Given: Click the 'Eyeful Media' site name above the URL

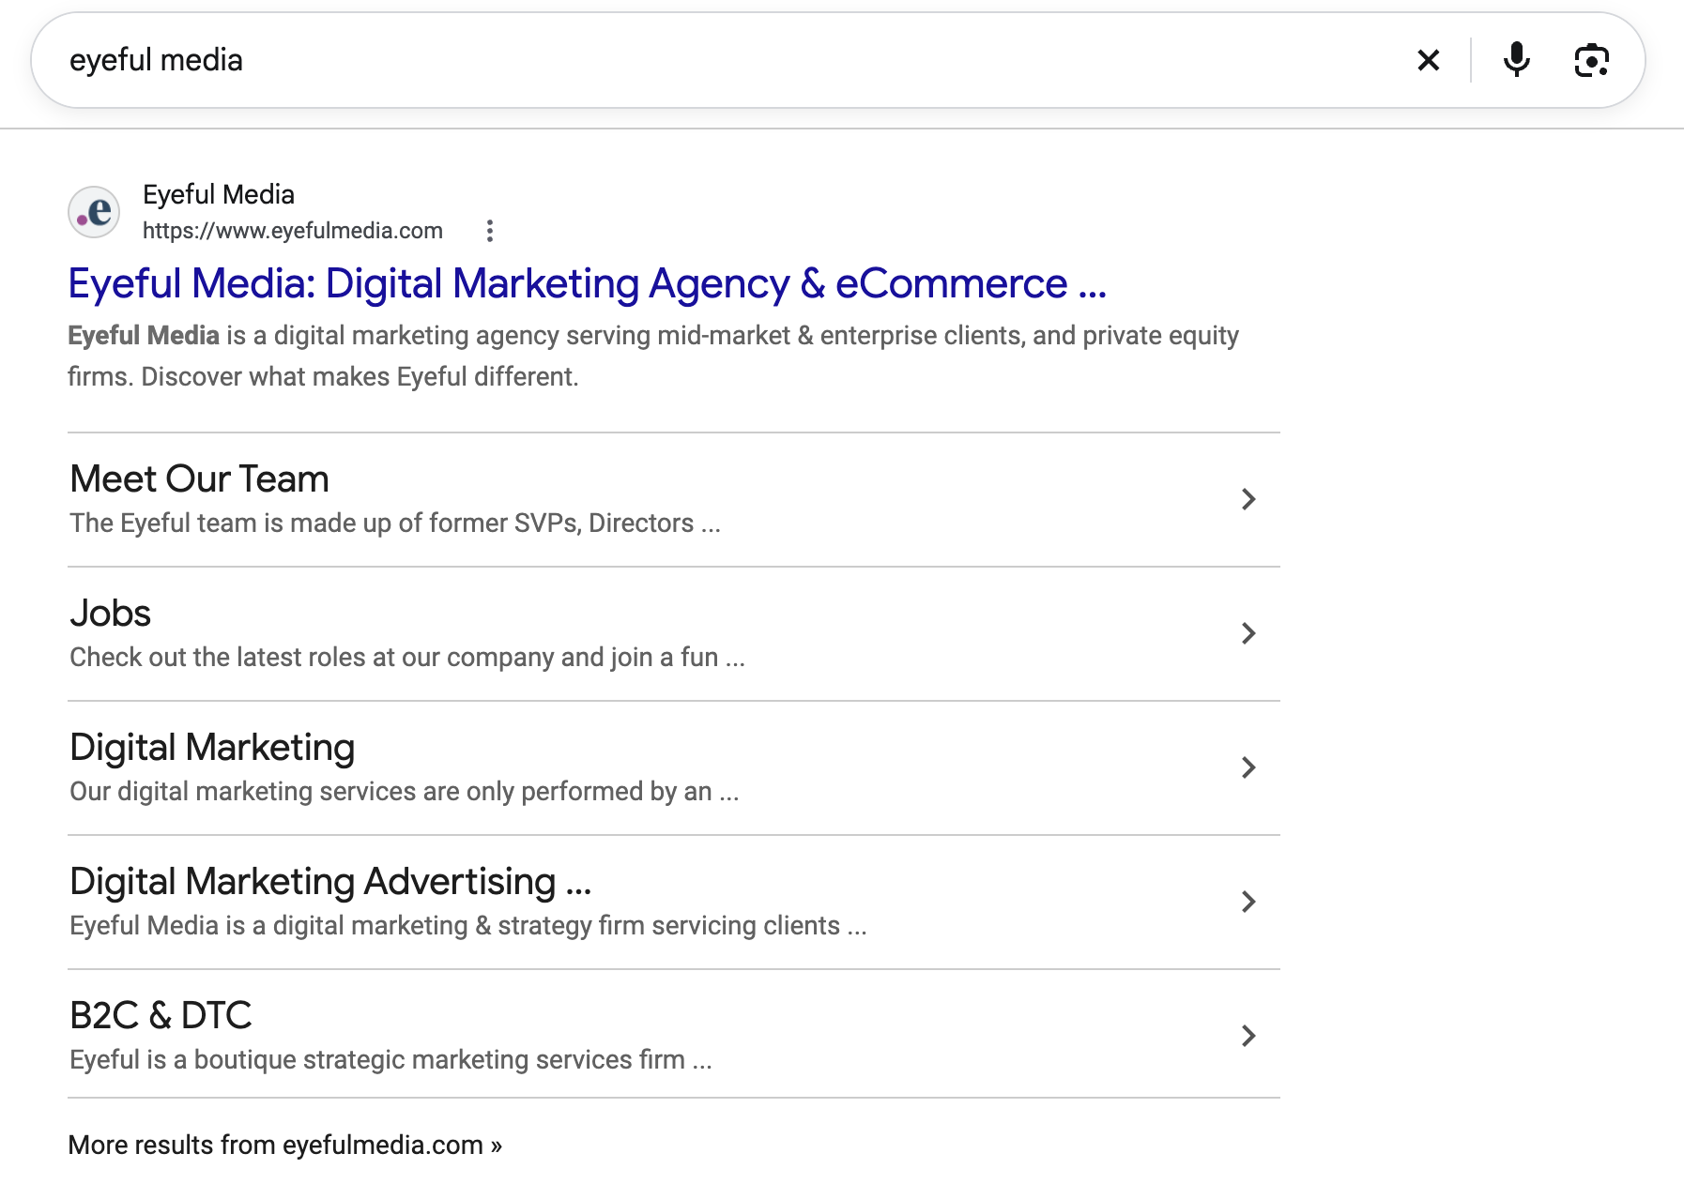Looking at the screenshot, I should click(x=219, y=194).
